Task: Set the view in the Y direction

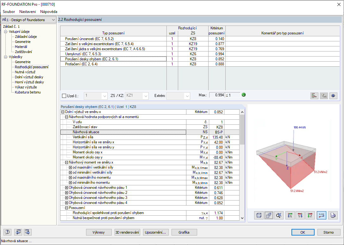Action: pos(300,215)
